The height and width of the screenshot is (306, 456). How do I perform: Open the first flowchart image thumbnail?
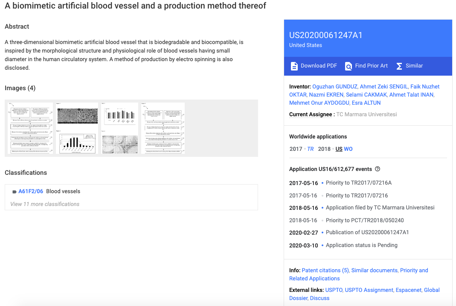pyautogui.click(x=30, y=128)
